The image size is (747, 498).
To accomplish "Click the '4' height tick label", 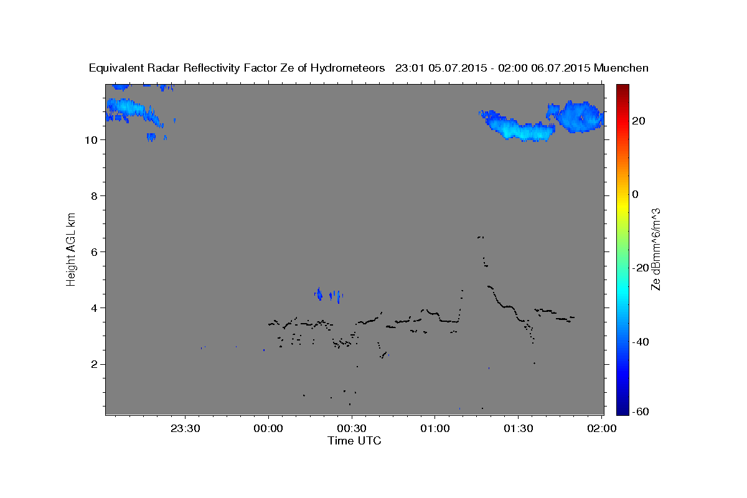I will pyautogui.click(x=95, y=308).
